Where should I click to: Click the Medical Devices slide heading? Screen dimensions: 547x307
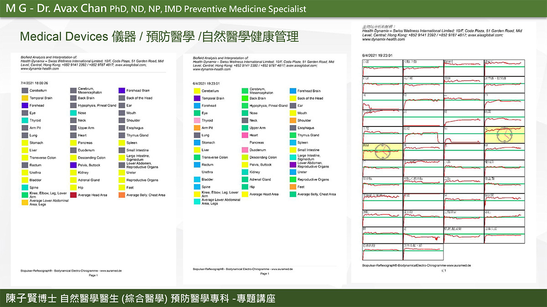point(159,37)
